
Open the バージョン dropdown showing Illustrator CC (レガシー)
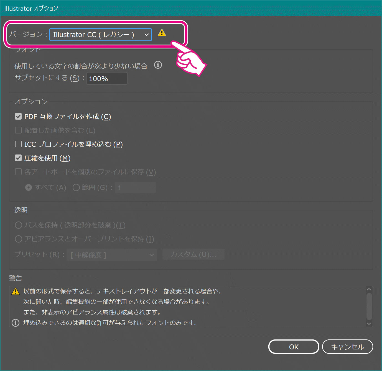[x=100, y=35]
